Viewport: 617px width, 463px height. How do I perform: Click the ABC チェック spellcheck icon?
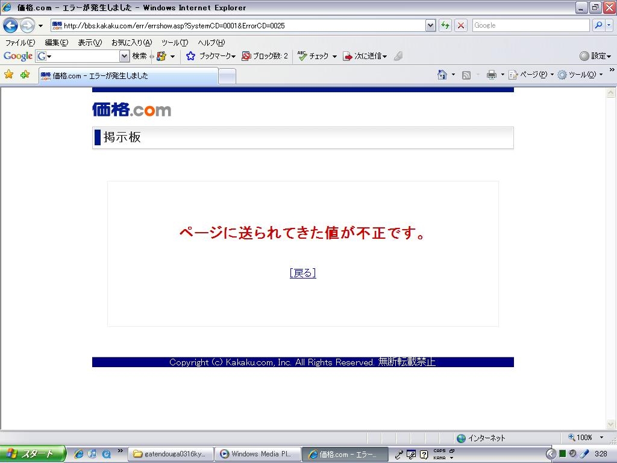click(302, 56)
